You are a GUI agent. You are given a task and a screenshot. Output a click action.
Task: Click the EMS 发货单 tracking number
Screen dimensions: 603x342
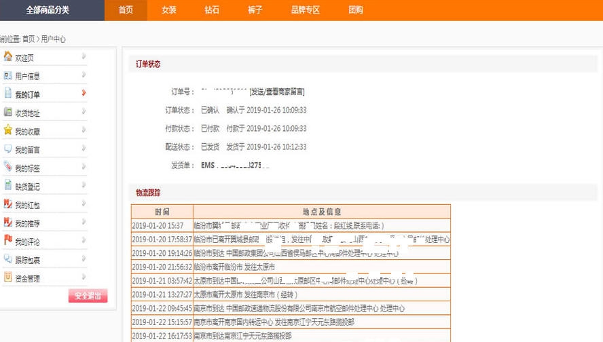point(235,166)
